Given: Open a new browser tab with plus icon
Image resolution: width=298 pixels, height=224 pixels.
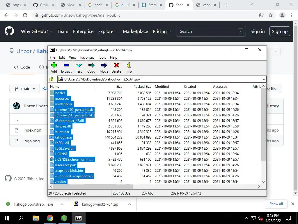Looking at the screenshot, I should [x=226, y=5].
